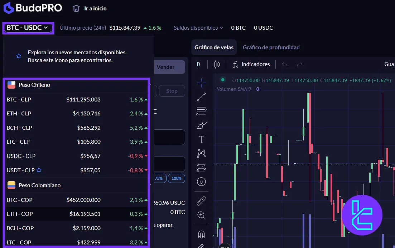Toggle the magnet snapping mode
The image size is (395, 248).
[201, 234]
